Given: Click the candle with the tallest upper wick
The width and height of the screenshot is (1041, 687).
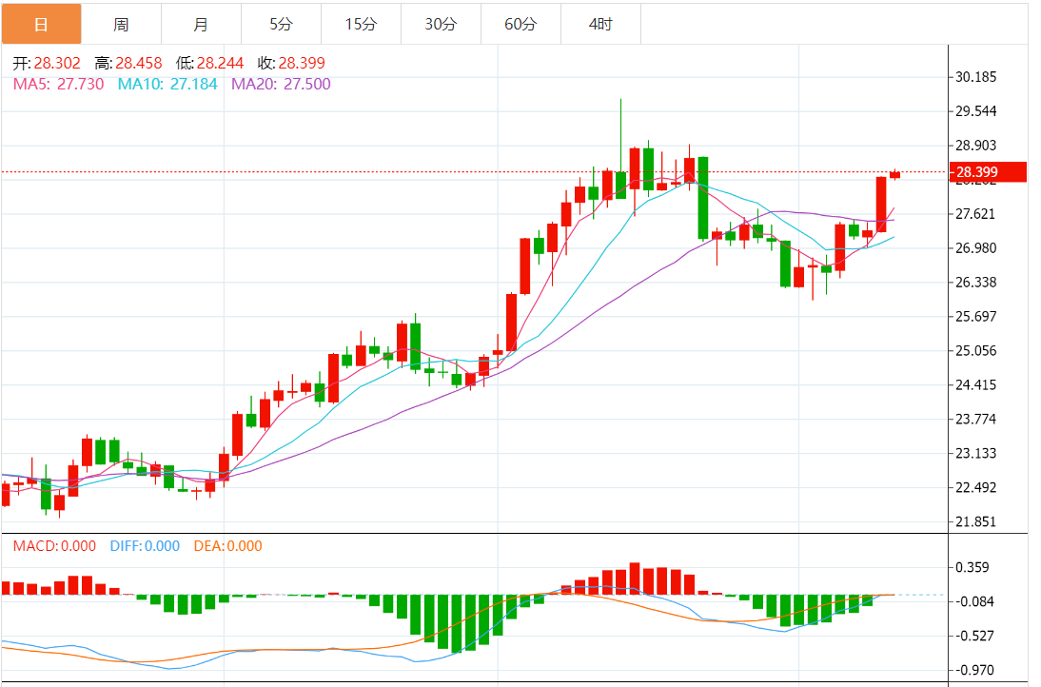Looking at the screenshot, I should click(x=620, y=185).
